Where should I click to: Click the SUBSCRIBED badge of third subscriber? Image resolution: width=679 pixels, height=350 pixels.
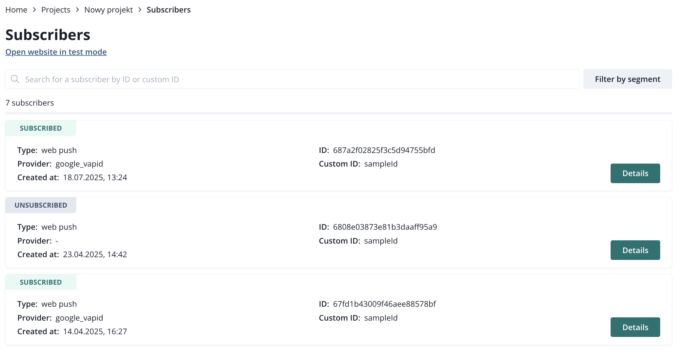pyautogui.click(x=41, y=282)
